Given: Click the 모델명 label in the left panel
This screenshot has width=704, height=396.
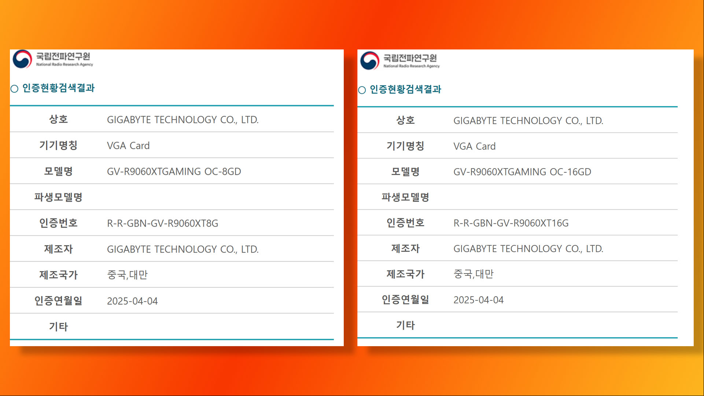Looking at the screenshot, I should point(58,171).
